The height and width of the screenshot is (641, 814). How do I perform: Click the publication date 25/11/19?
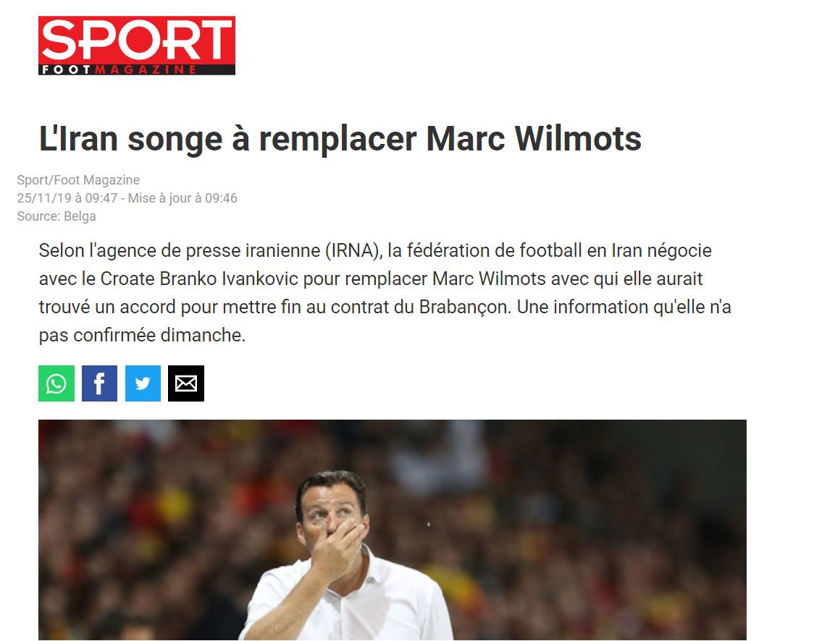click(43, 198)
